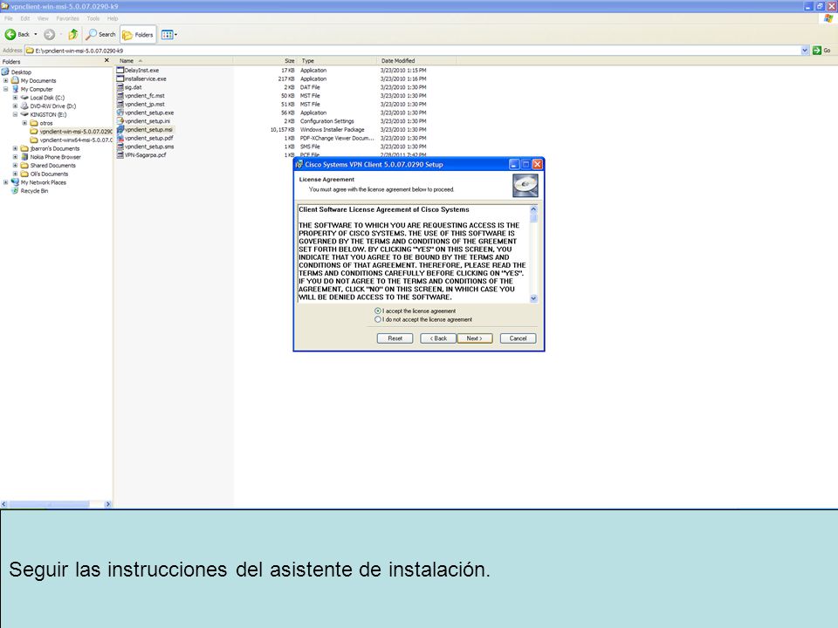
Task: Sort files by Date Modified column header
Action: point(416,61)
